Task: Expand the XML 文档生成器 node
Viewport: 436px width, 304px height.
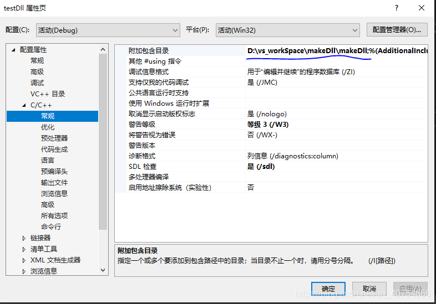Action: coord(24,260)
